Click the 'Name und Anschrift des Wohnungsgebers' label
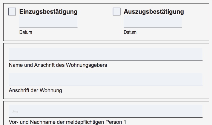The width and height of the screenshot is (212, 125). (58, 65)
